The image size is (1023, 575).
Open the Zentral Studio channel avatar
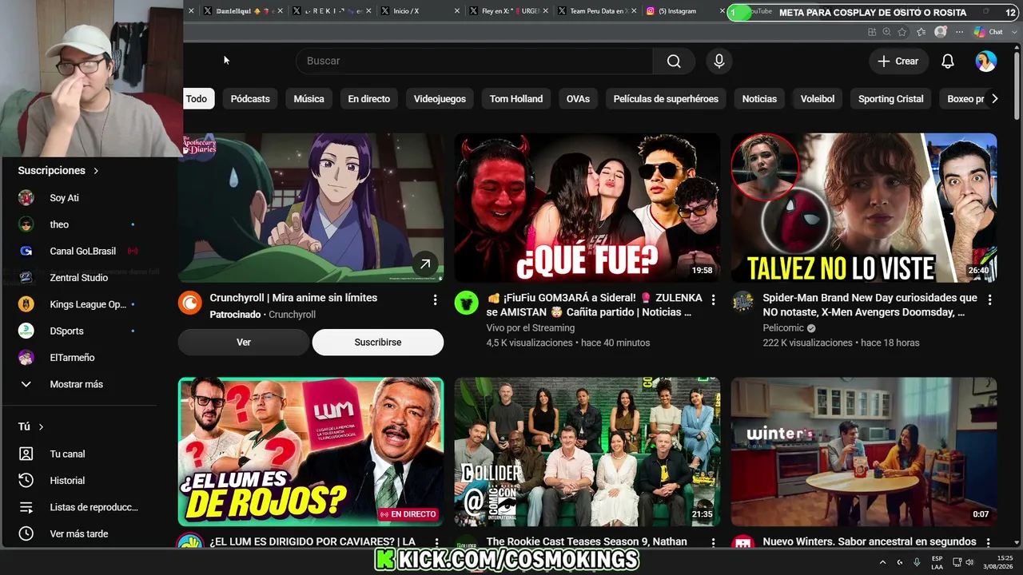[26, 278]
